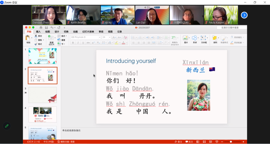Open the Animations (动画) ribbon tab
270x144 pixels.
[x=75, y=32]
